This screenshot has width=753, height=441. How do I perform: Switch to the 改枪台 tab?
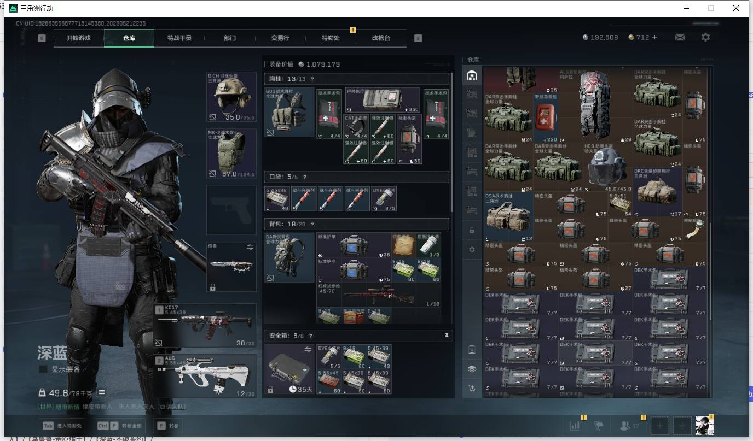pos(381,38)
